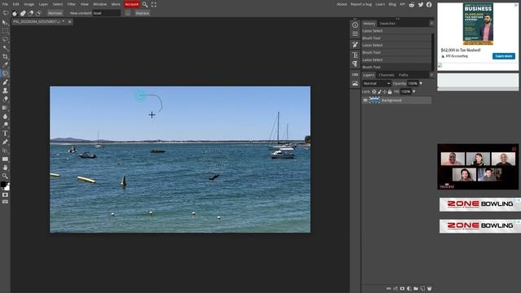Toggle lock image pixels brush icon

click(379, 92)
